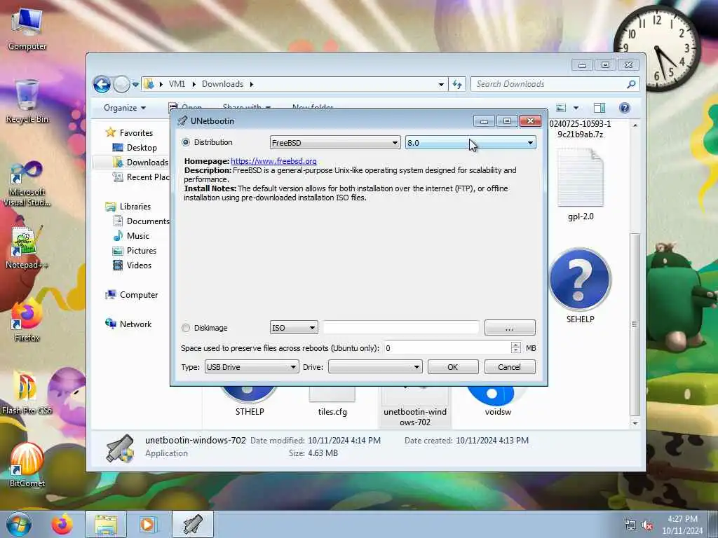Open the Organize menu in Explorer
This screenshot has width=718, height=538.
[x=125, y=108]
